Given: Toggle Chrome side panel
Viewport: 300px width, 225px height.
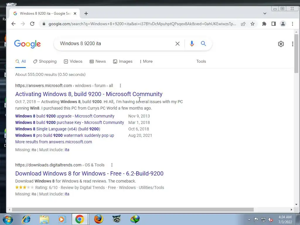Looking at the screenshot, I should point(274,24).
